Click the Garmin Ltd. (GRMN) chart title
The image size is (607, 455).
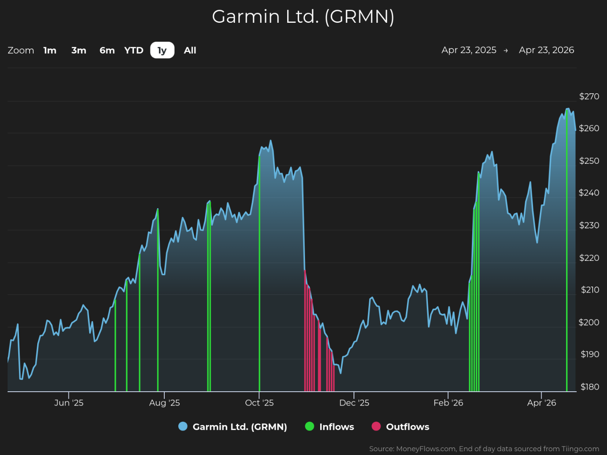pyautogui.click(x=303, y=17)
